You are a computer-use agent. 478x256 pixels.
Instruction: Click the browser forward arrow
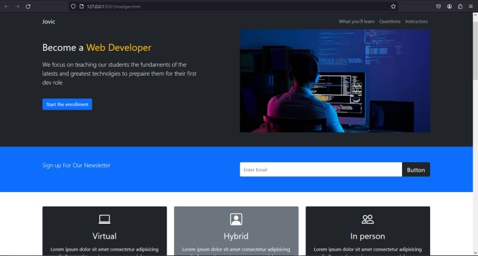point(17,7)
